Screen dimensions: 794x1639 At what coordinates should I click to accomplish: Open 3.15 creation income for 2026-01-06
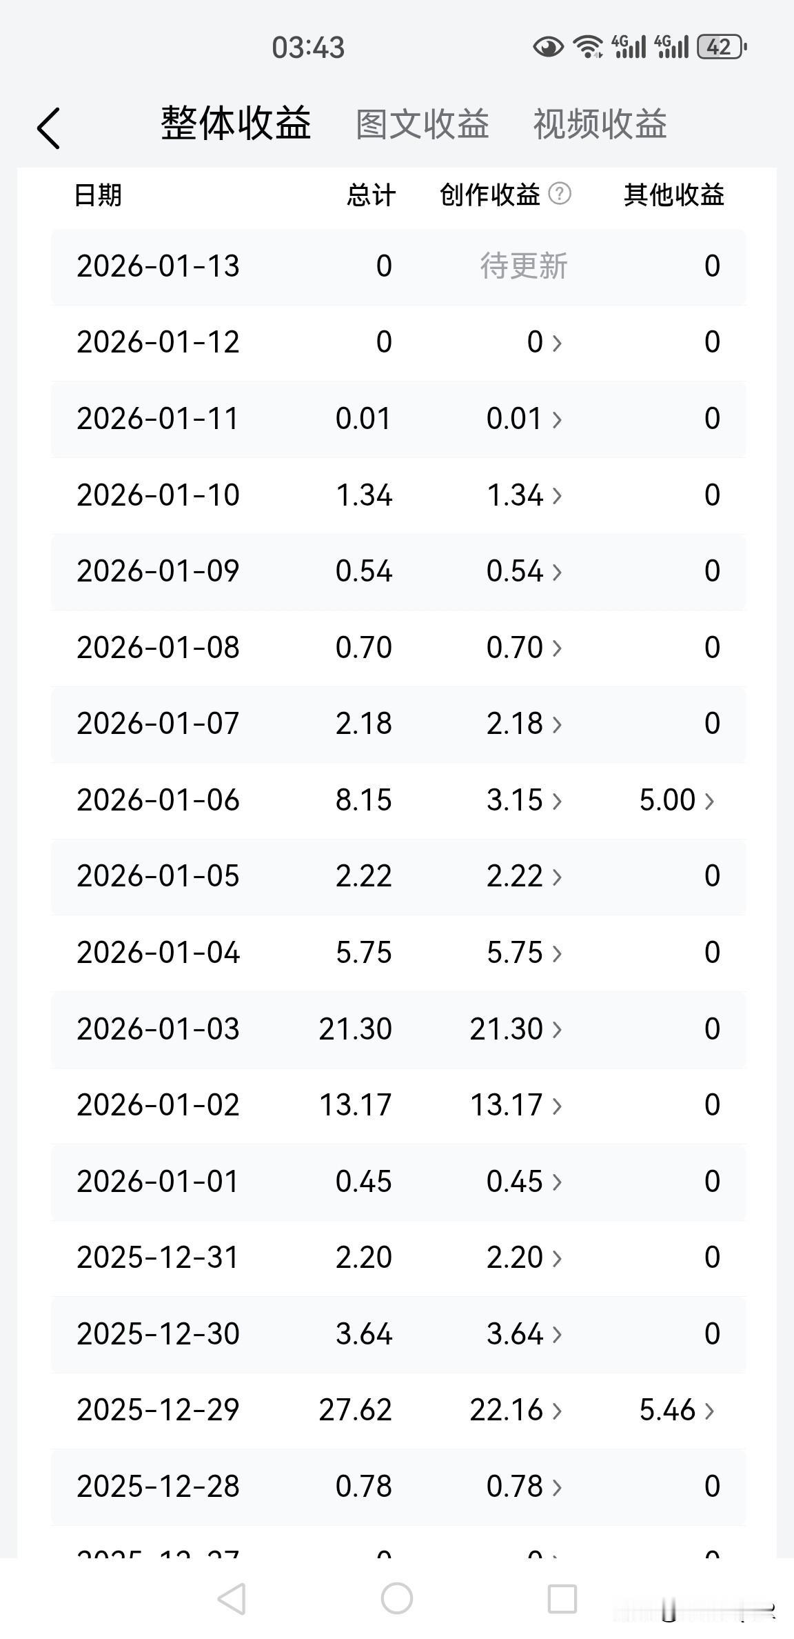(525, 800)
